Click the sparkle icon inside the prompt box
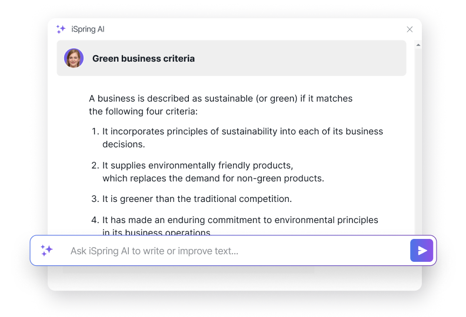This screenshot has height=317, width=466. coord(46,251)
